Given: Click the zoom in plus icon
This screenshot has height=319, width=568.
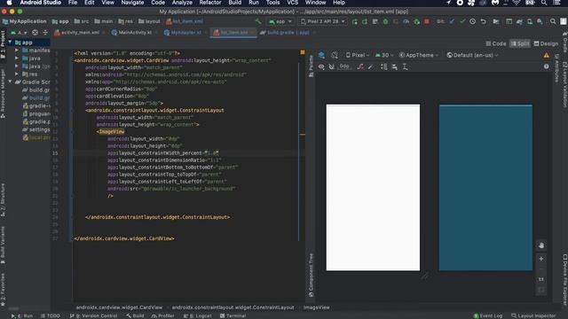Looking at the screenshot, I should (541, 259).
